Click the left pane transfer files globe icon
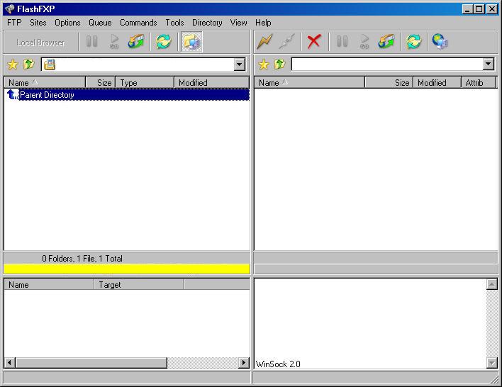502x387 pixels. 136,42
